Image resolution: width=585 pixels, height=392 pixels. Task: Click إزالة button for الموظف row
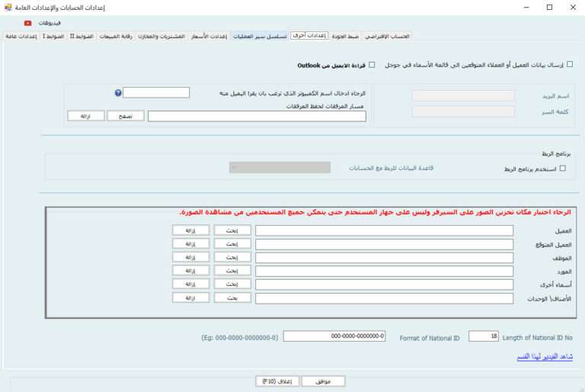[190, 257]
